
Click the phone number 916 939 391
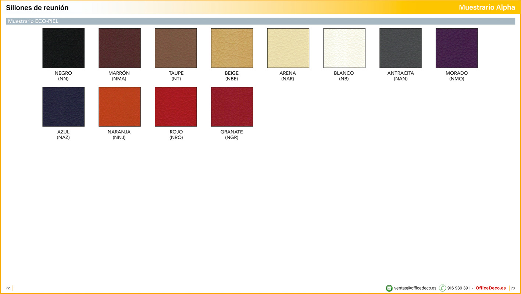pyautogui.click(x=458, y=288)
